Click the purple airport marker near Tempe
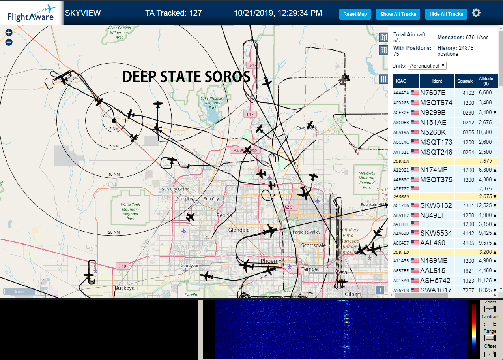This screenshot has height=360, width=503. click(x=290, y=266)
